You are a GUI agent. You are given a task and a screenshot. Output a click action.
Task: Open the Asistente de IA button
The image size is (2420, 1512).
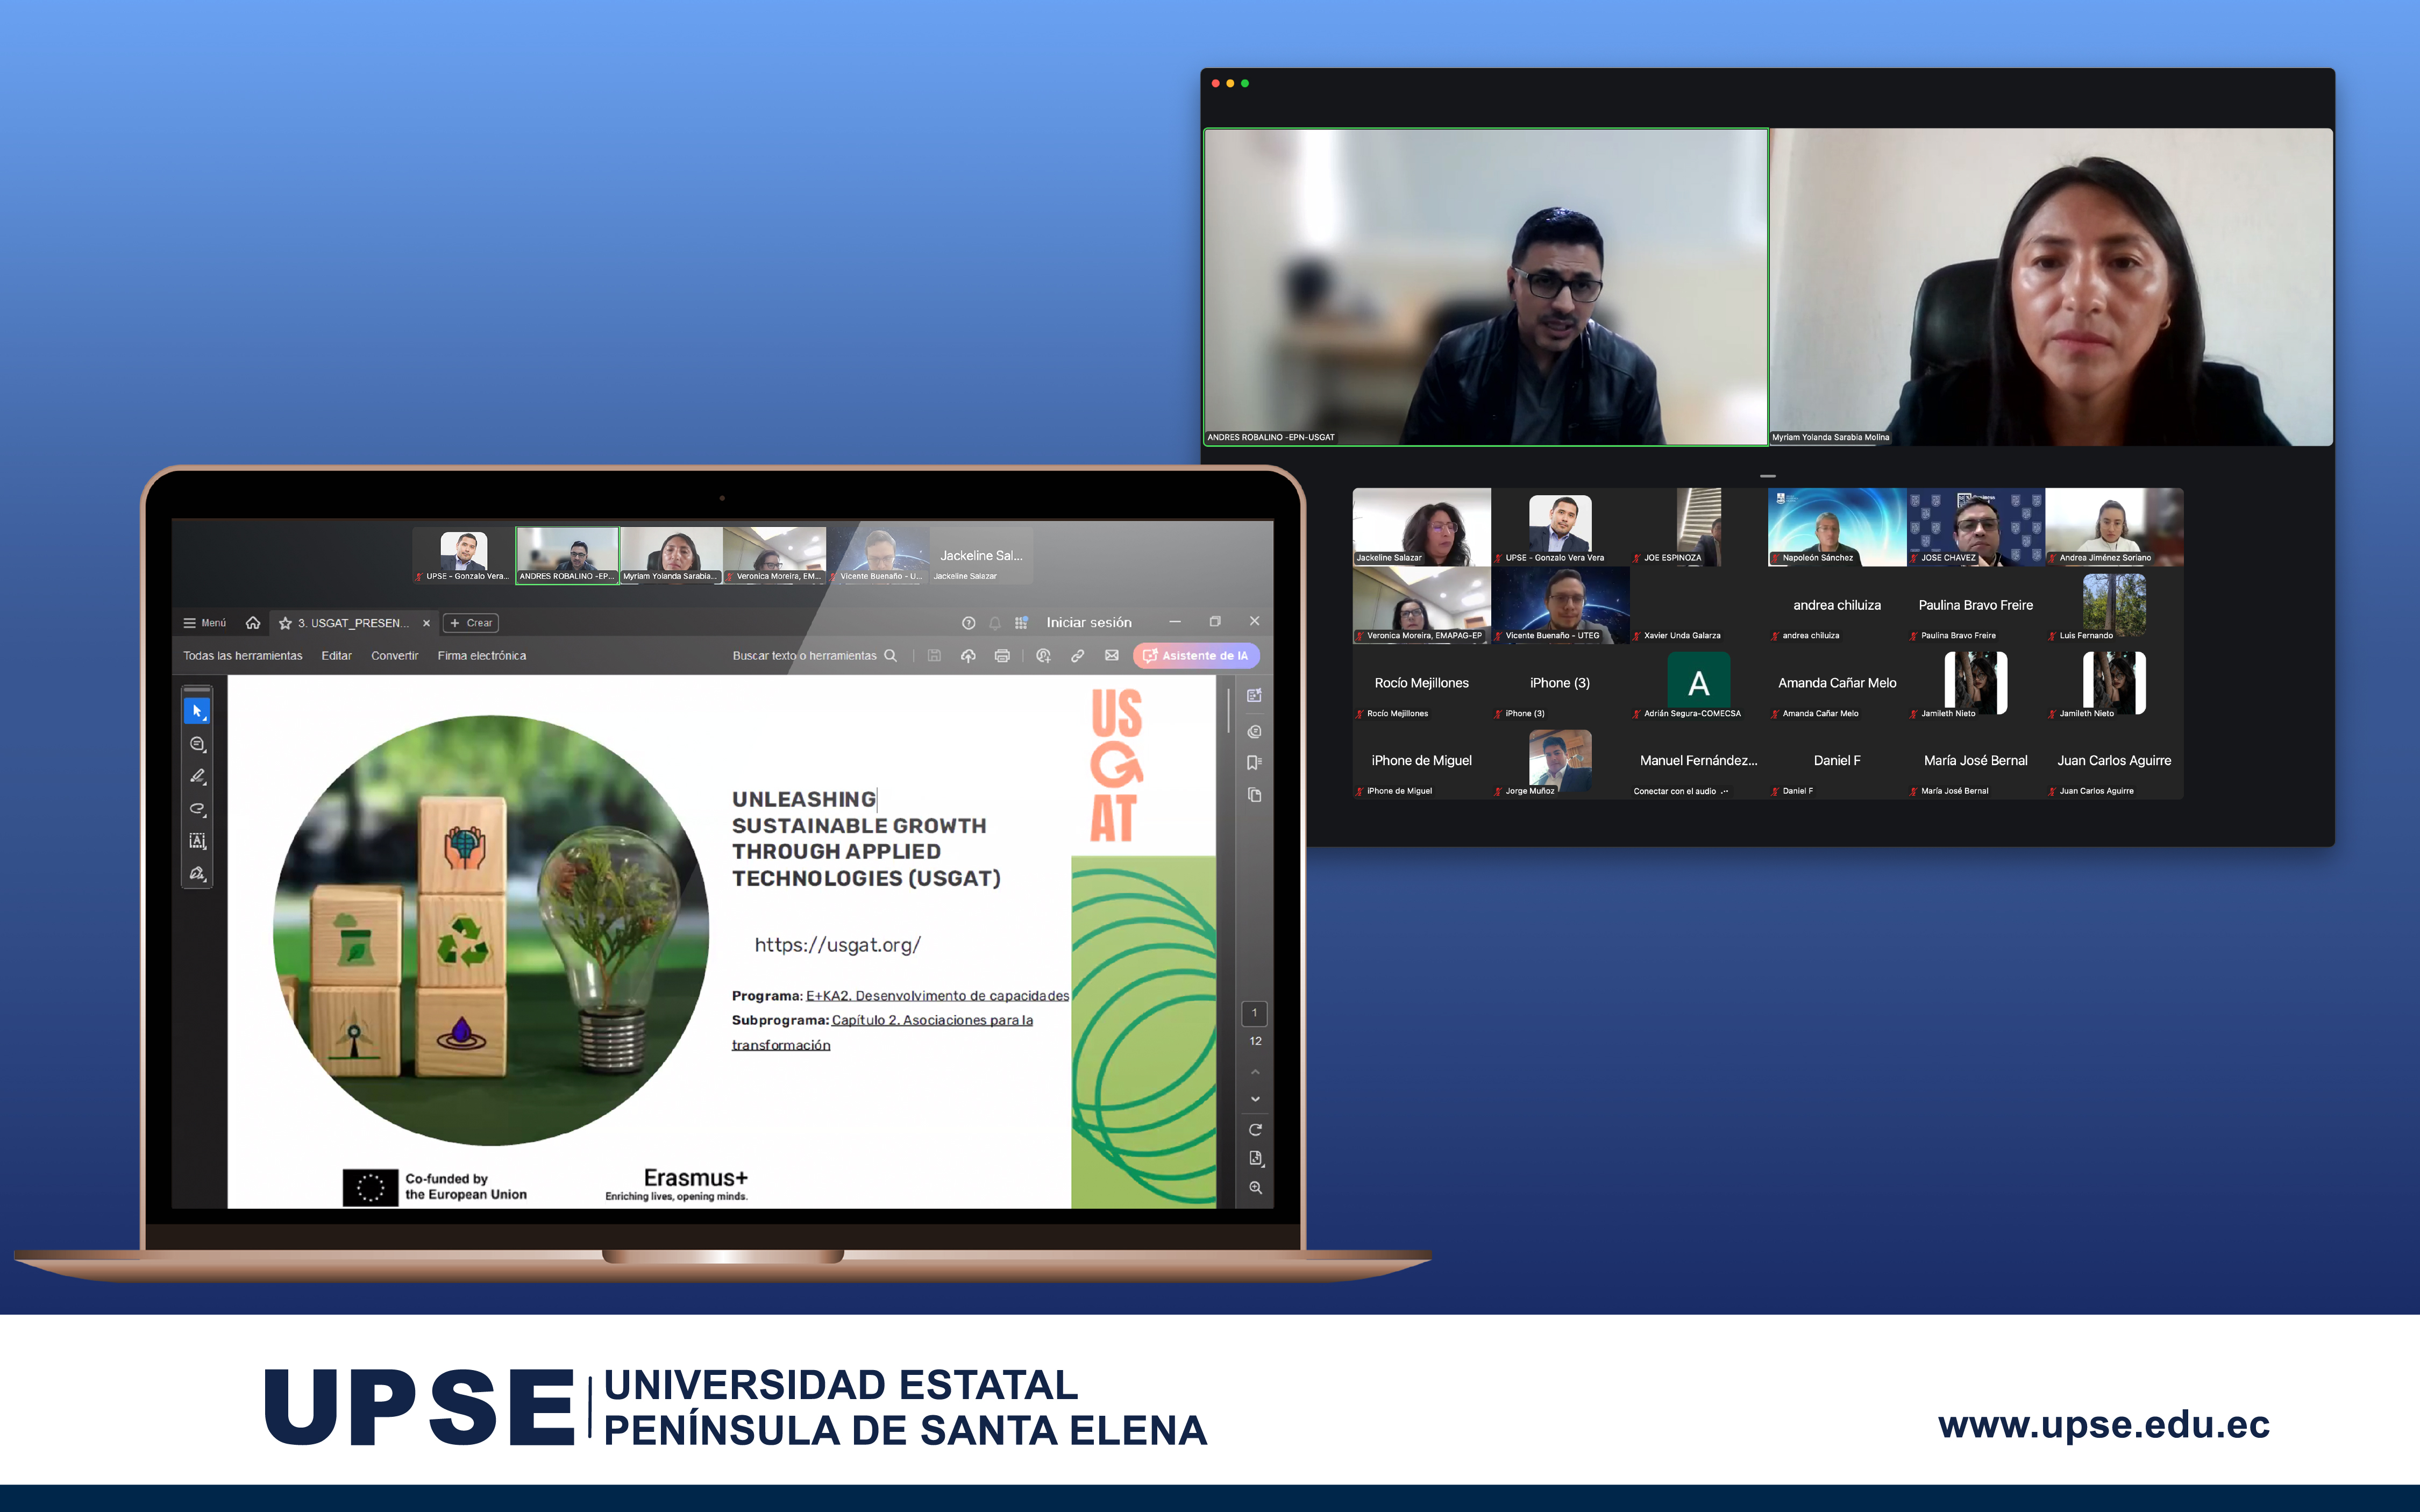click(x=1196, y=656)
